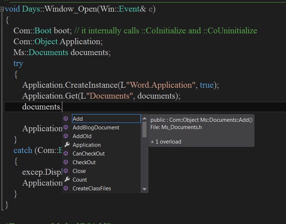This screenshot has width=286, height=224.
Task: Click the "Word.Application" string literal
Action: click(x=161, y=85)
